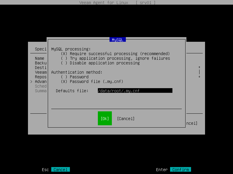This screenshot has height=174, width=233.
Task: Click the Enter key hint label
Action: point(162,170)
